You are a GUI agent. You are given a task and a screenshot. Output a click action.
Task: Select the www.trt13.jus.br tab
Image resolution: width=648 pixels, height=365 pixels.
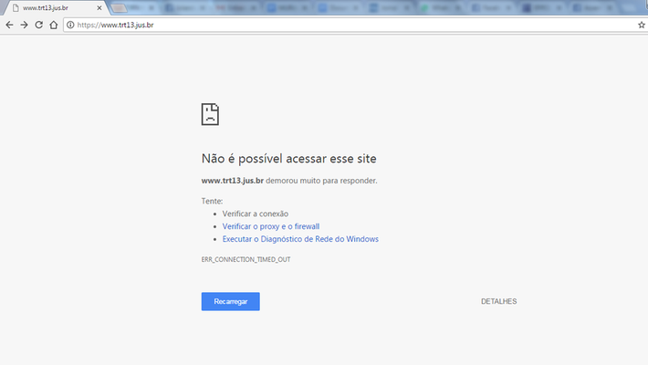(55, 8)
